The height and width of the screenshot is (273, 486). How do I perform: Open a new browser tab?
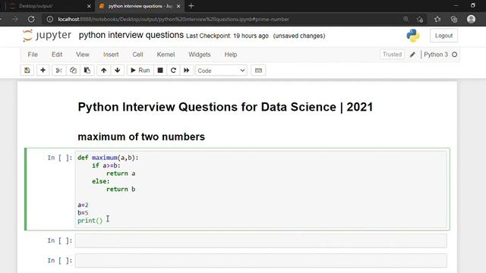click(x=191, y=6)
